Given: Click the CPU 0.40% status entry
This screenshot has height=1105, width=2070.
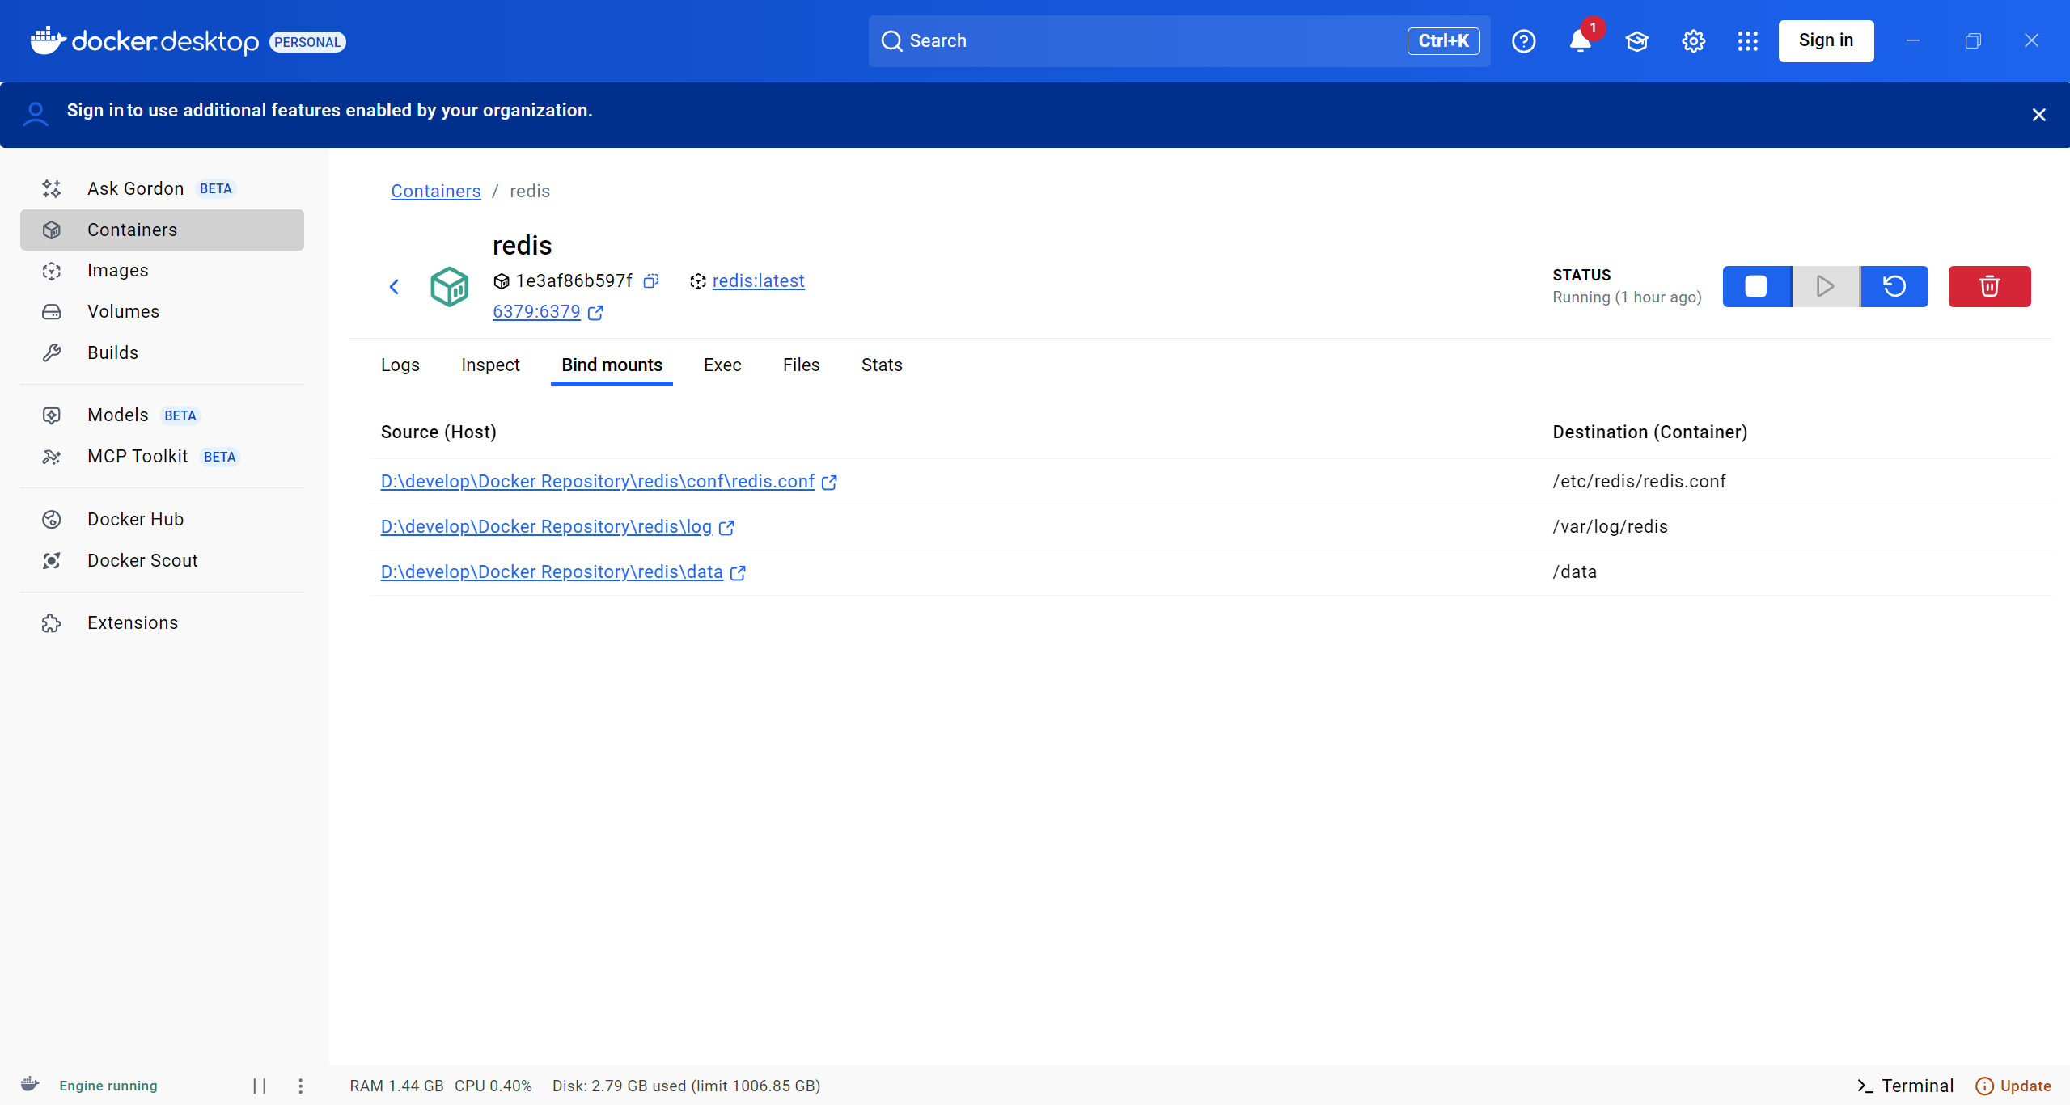Looking at the screenshot, I should pos(493,1086).
